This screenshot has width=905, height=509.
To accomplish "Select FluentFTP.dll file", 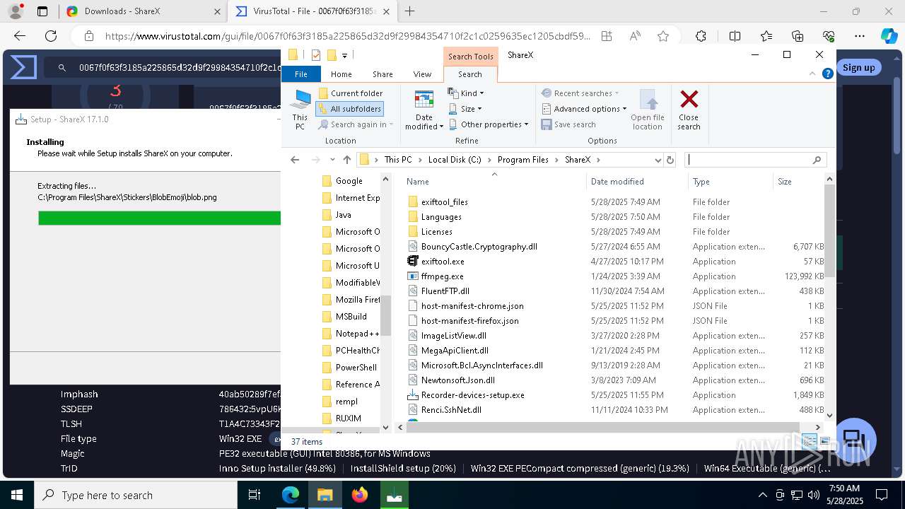I will click(x=445, y=291).
